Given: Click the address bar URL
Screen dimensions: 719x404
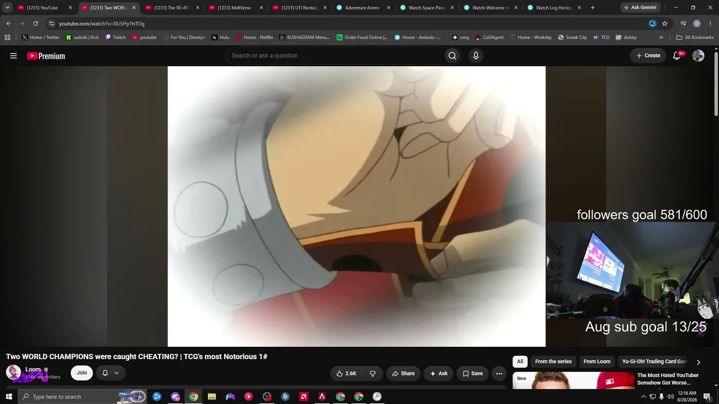Looking at the screenshot, I should [102, 24].
